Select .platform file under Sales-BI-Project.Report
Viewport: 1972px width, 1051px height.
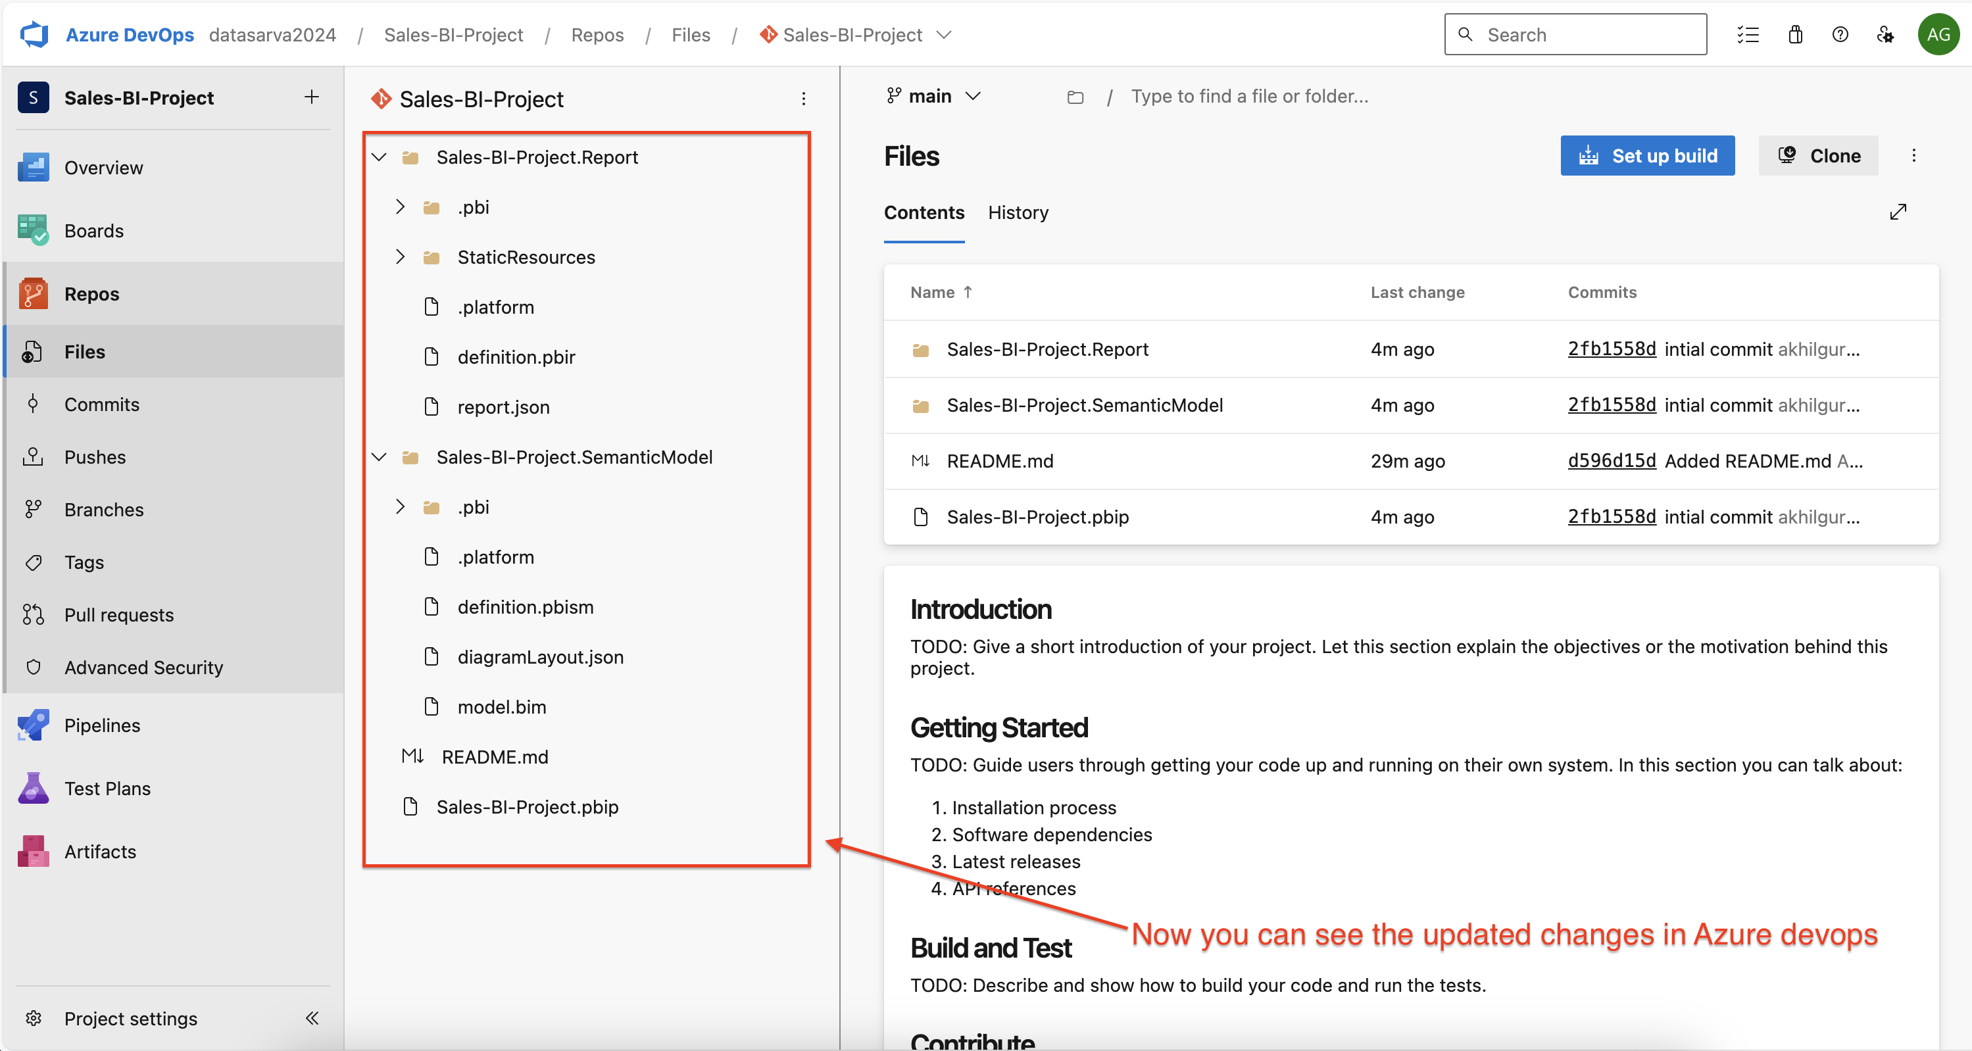495,307
